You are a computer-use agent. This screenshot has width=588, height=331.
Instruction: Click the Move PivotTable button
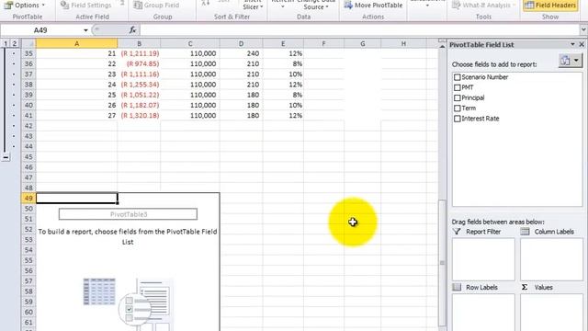pyautogui.click(x=373, y=5)
